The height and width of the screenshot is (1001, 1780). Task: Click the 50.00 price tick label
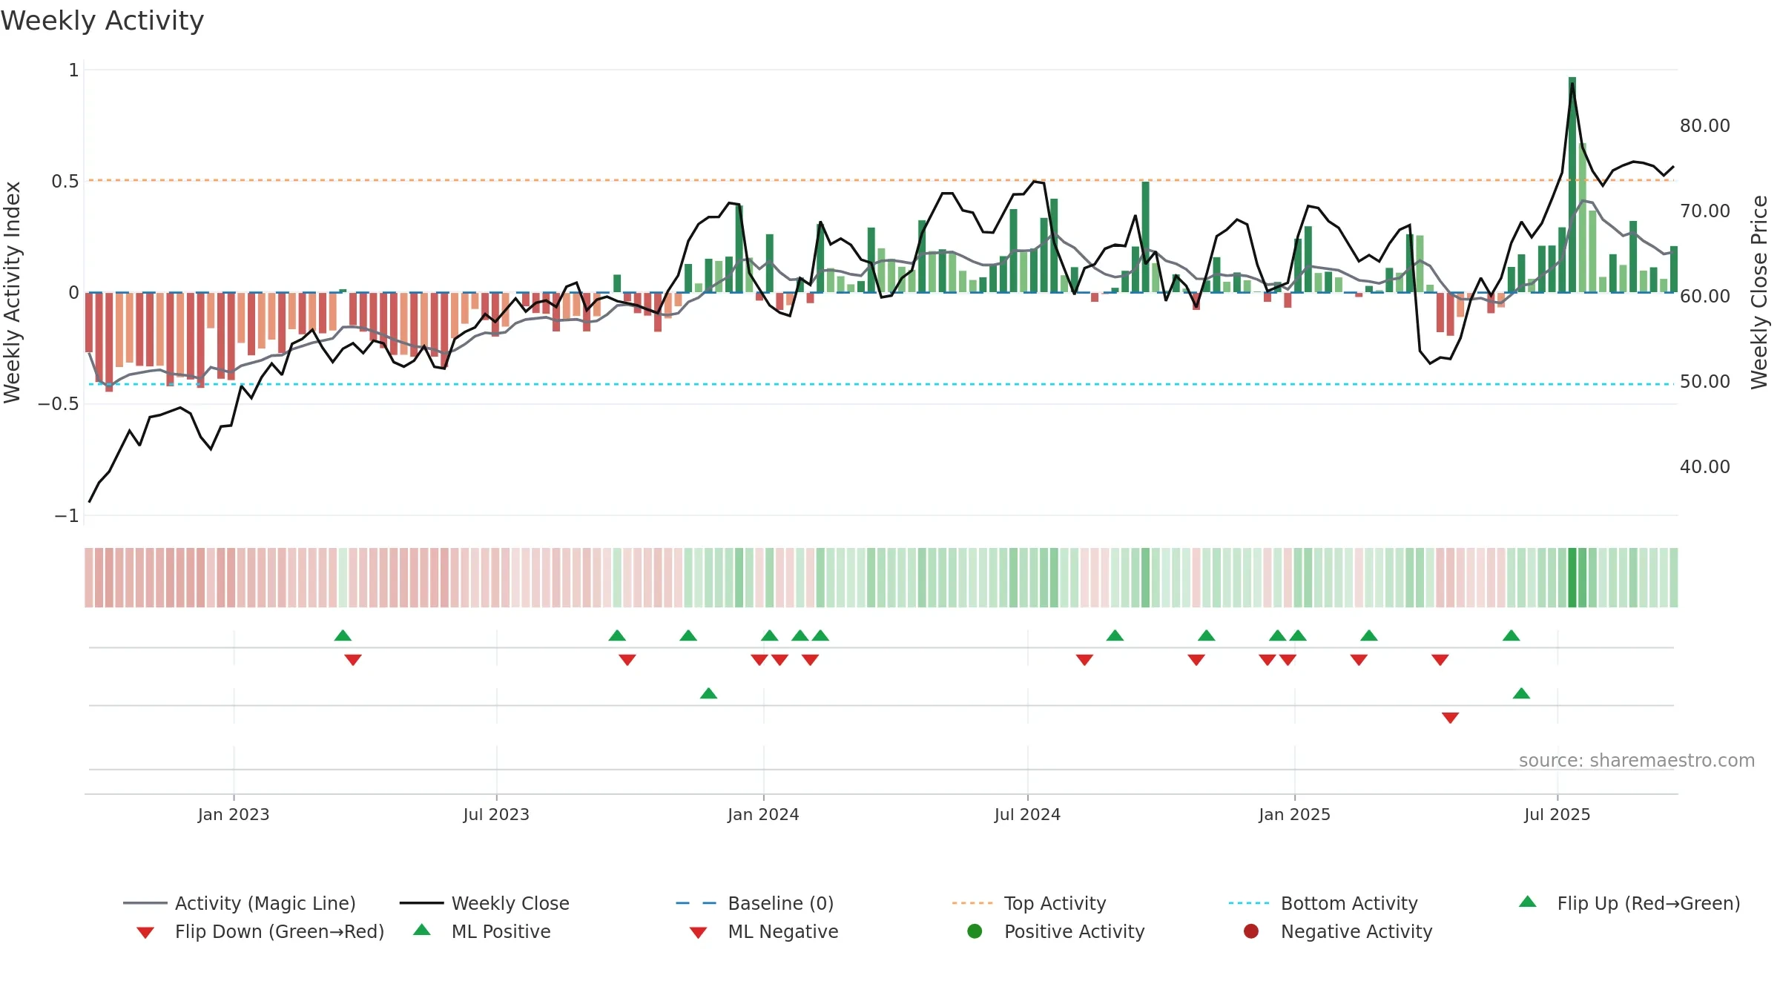(x=1705, y=381)
